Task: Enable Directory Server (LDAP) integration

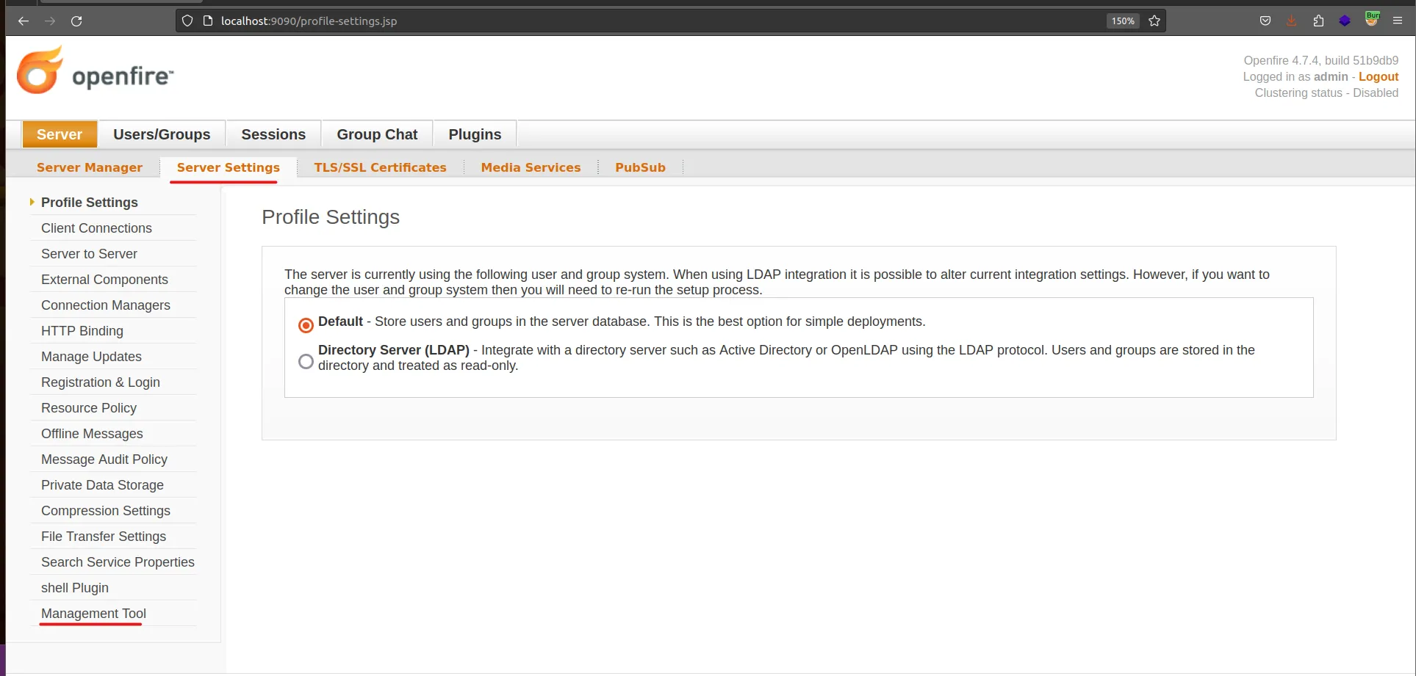Action: click(305, 360)
